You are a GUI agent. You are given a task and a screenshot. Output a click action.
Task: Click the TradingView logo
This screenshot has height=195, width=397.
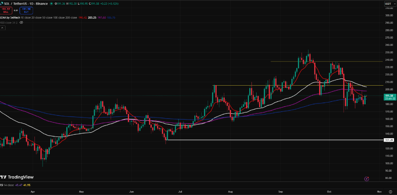(17, 177)
